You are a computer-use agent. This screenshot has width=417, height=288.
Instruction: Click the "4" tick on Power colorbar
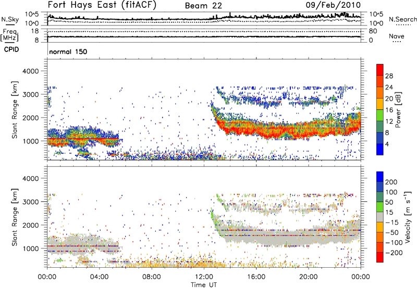pyautogui.click(x=387, y=145)
